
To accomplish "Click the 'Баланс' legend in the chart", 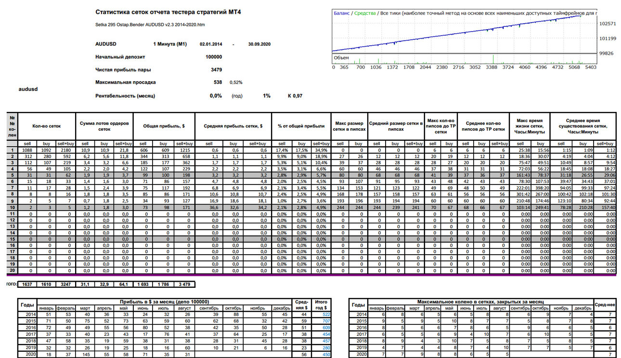I will tap(342, 13).
